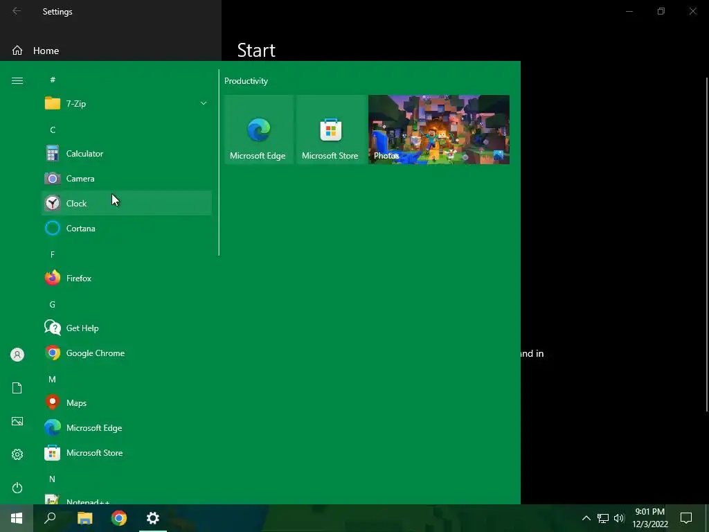Expand the Start menu hamburger button
The image size is (709, 532).
click(17, 80)
